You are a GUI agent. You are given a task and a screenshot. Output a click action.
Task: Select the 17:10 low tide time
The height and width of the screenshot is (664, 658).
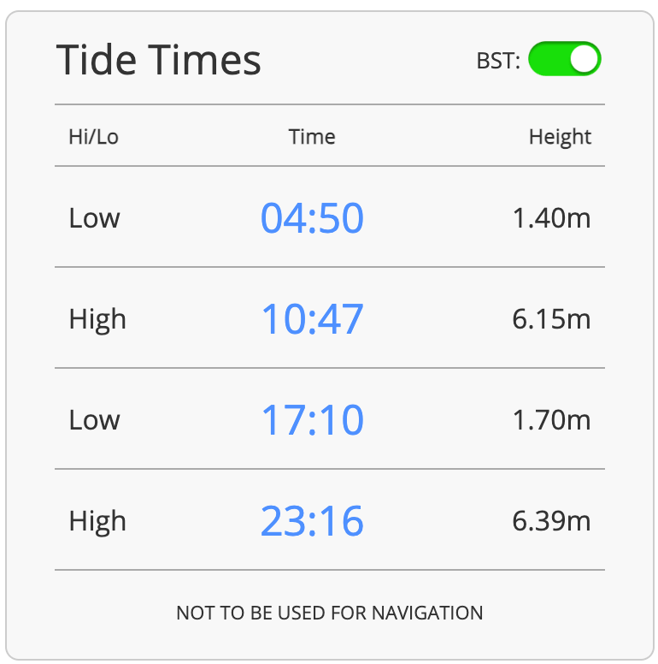click(312, 419)
